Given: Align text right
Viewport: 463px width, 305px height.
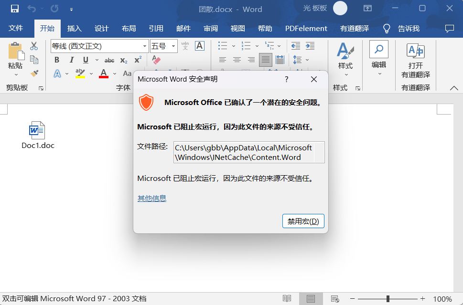Looking at the screenshot, I should click(251, 60).
